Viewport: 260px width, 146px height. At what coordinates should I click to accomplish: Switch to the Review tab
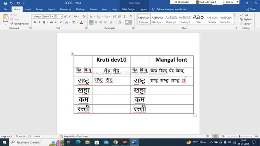(93, 9)
